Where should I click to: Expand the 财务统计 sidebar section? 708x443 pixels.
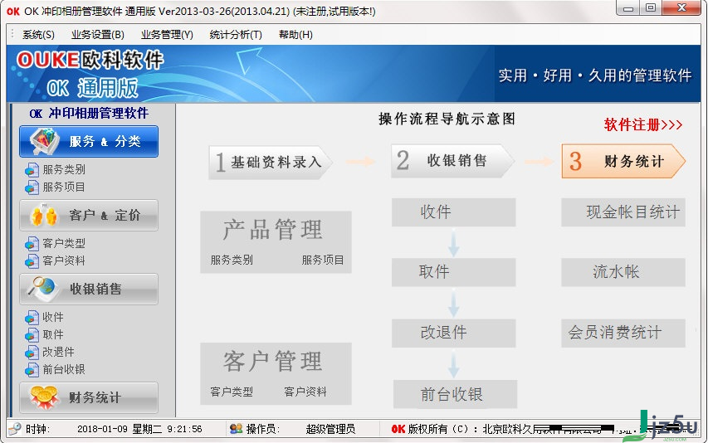pyautogui.click(x=89, y=397)
